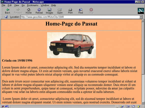Click the "Criada em 19/08/1996" text

pos(17,60)
